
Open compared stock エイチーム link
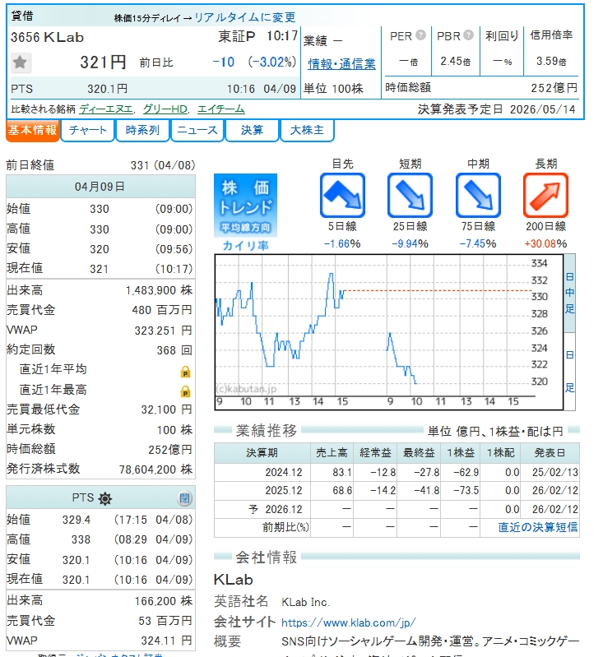(x=220, y=109)
